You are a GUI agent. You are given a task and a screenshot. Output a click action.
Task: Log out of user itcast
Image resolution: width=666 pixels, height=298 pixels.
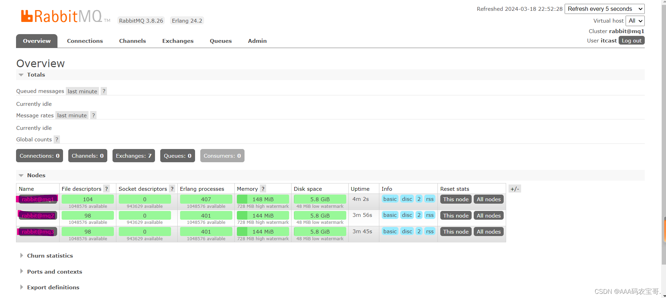click(632, 40)
